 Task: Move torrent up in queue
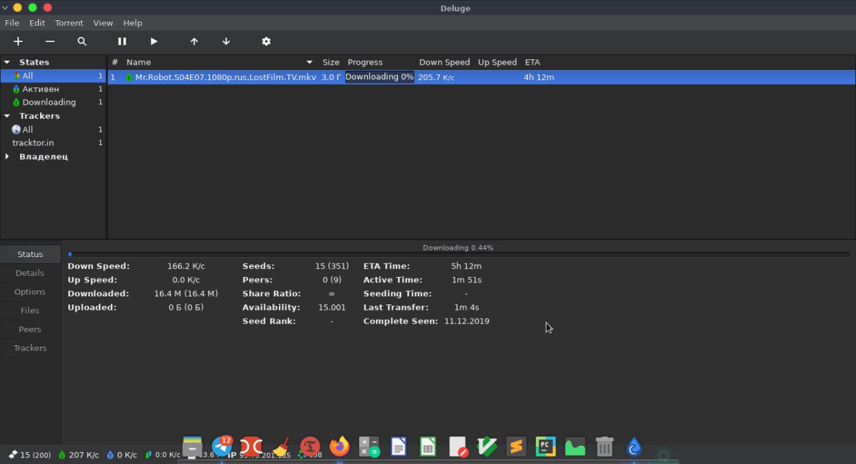(x=194, y=41)
